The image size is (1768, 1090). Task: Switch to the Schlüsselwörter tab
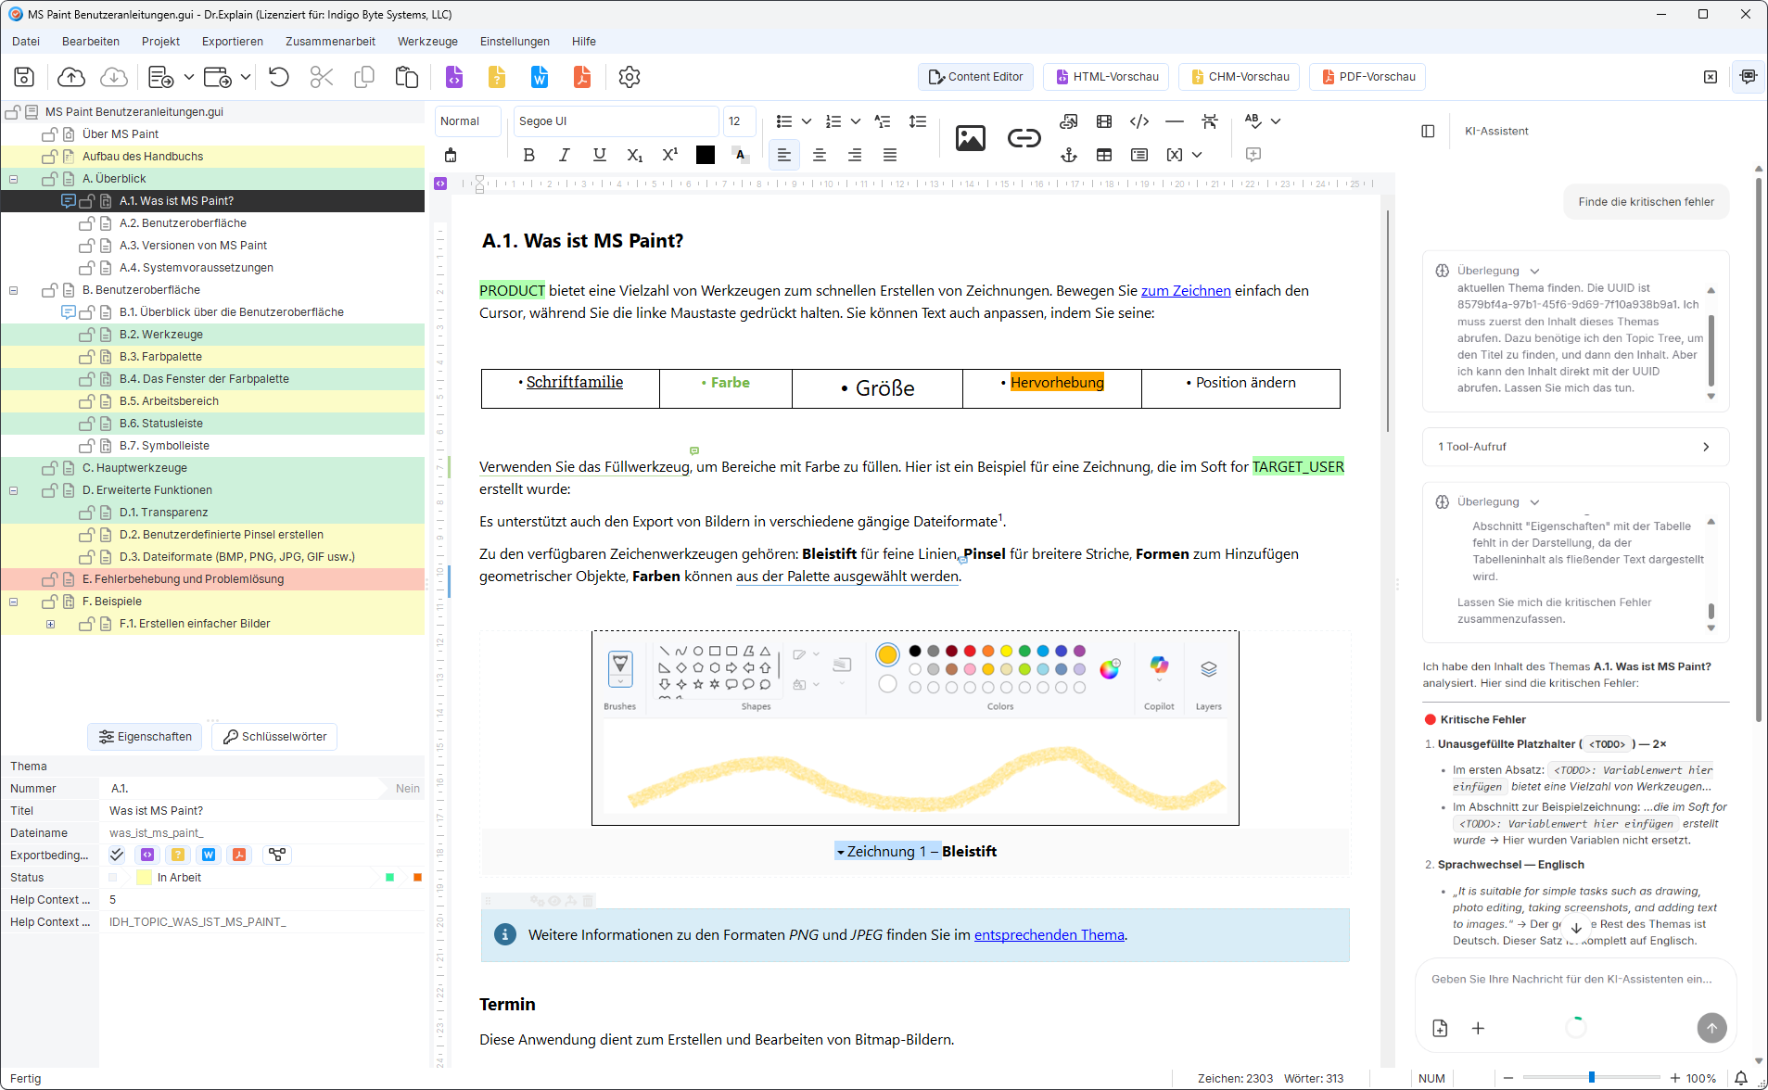tap(275, 737)
